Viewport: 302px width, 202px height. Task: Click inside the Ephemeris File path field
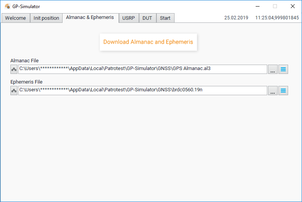(143, 91)
